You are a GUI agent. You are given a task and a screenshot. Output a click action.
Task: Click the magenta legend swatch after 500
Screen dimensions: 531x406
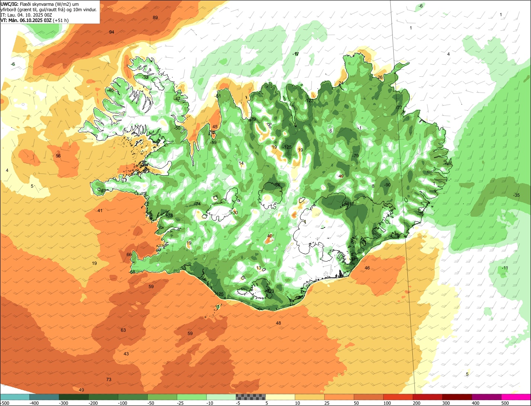[516, 397]
